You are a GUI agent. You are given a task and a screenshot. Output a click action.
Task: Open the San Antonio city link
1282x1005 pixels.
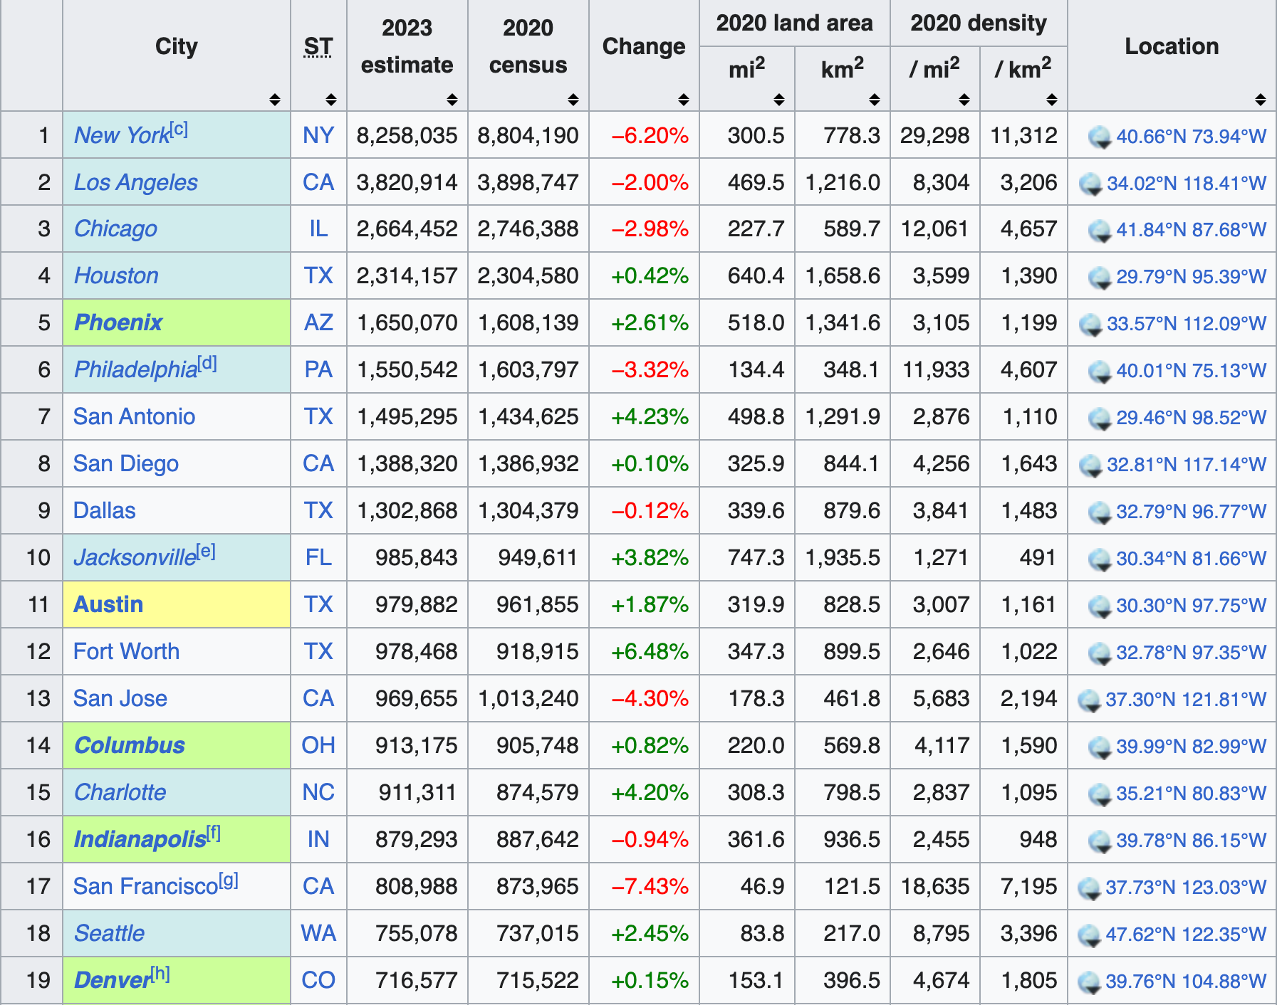point(134,416)
